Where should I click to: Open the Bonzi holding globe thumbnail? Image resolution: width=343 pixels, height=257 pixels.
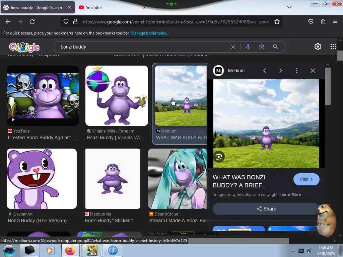[x=117, y=96]
